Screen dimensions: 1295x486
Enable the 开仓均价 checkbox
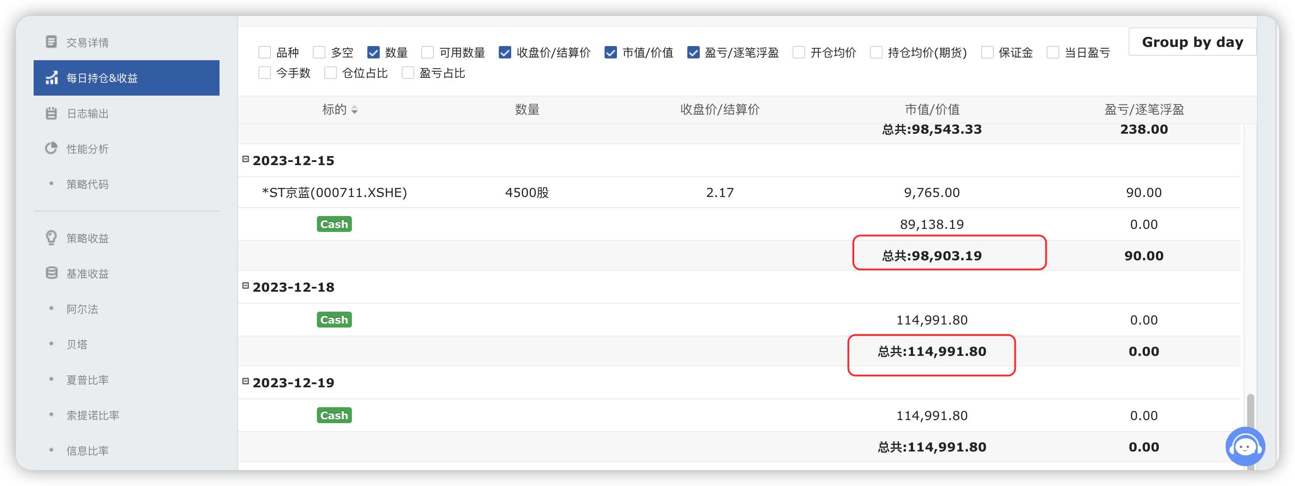[799, 52]
